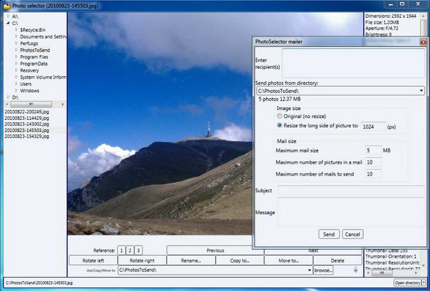Click the blue down arrow icon beside browse

(356, 270)
